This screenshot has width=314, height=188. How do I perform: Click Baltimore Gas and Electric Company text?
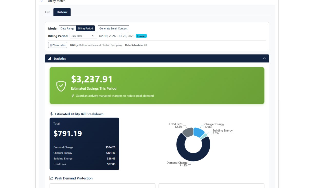click(x=101, y=45)
